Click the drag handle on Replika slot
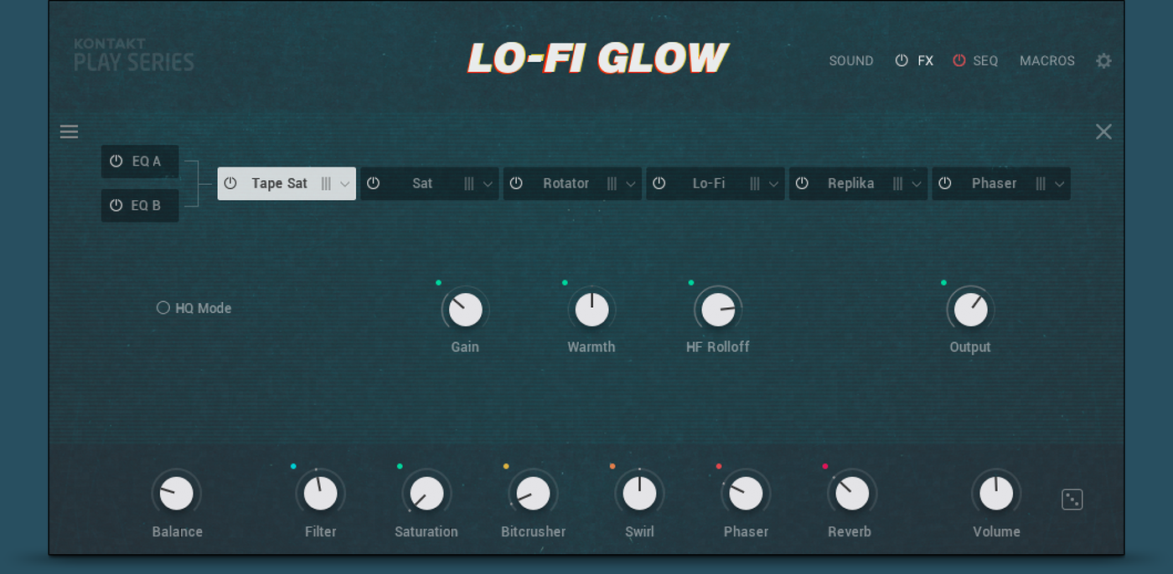The width and height of the screenshot is (1173, 574). (897, 184)
